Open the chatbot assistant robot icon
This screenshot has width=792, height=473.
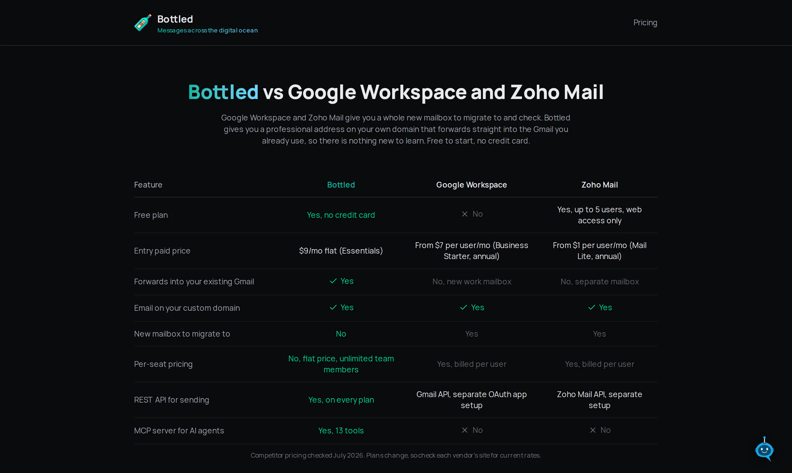(x=764, y=449)
